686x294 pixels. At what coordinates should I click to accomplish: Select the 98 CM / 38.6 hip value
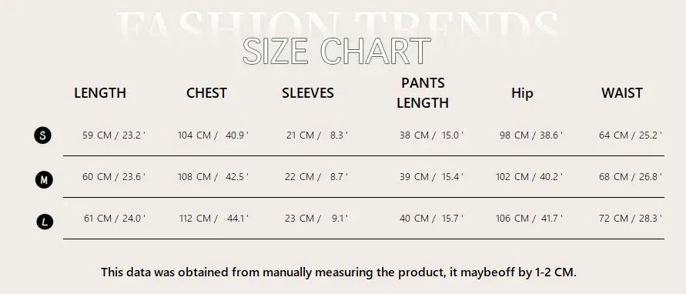531,135
